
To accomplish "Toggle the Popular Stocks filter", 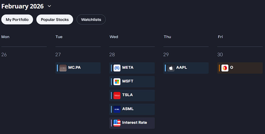I will tap(55, 19).
